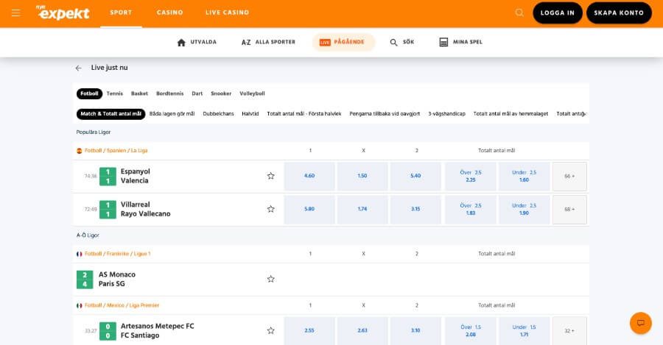Click the Skapa Konto button

click(619, 13)
